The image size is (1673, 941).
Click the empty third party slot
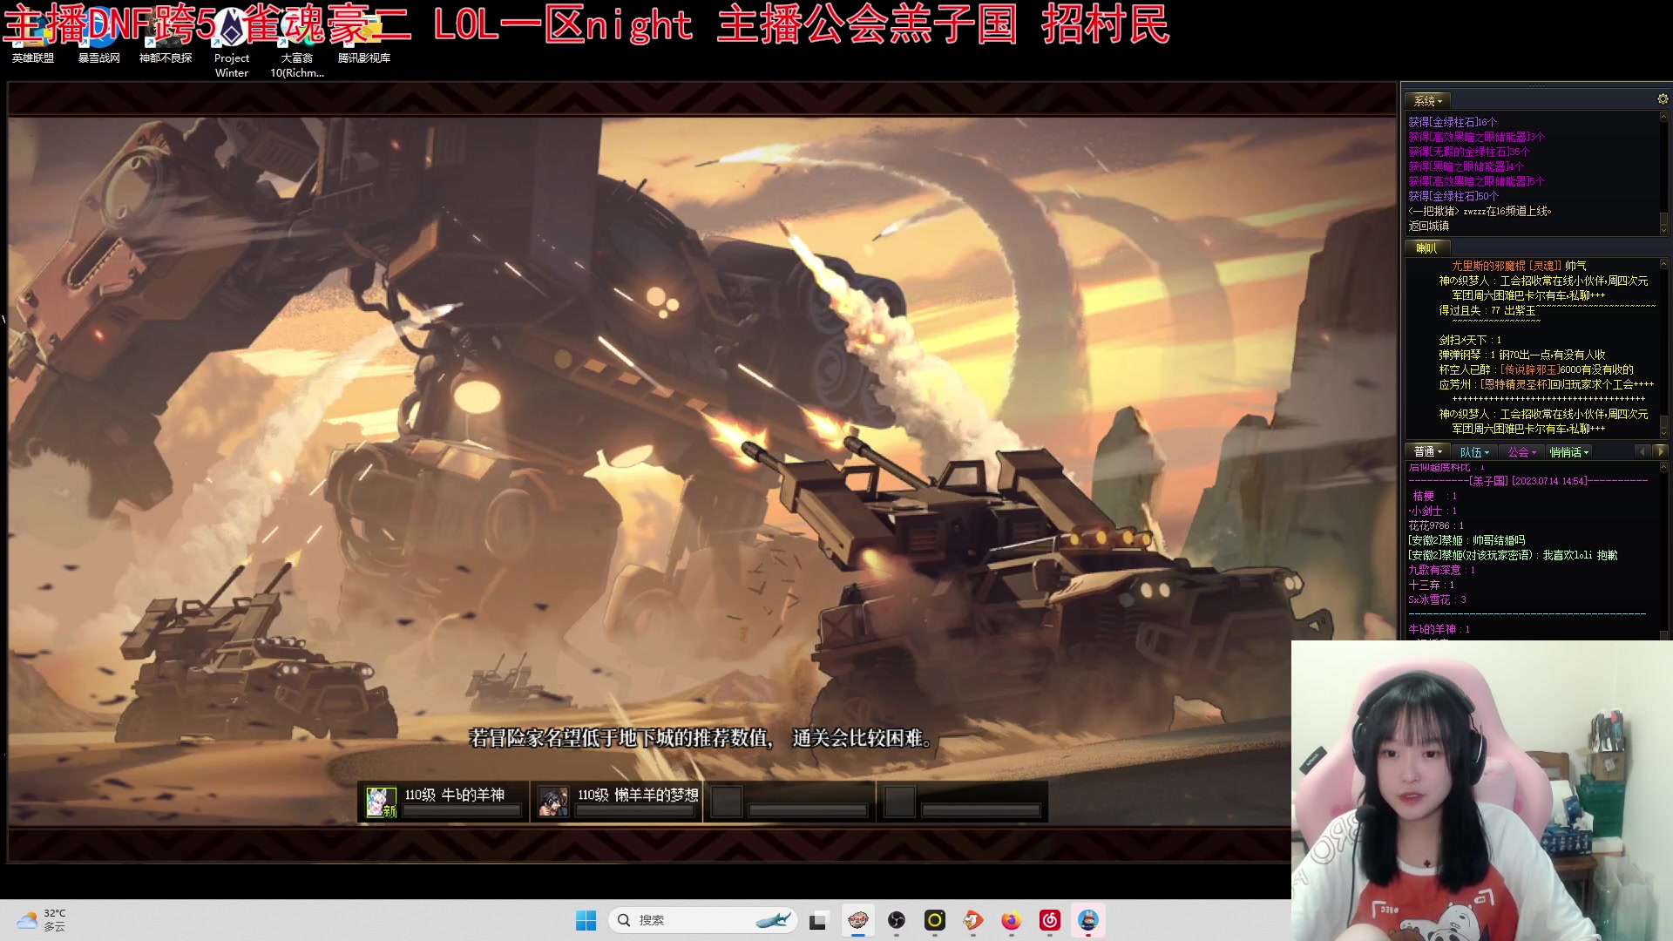(789, 802)
